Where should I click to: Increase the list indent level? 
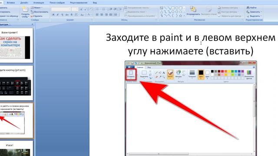coord(115,9)
